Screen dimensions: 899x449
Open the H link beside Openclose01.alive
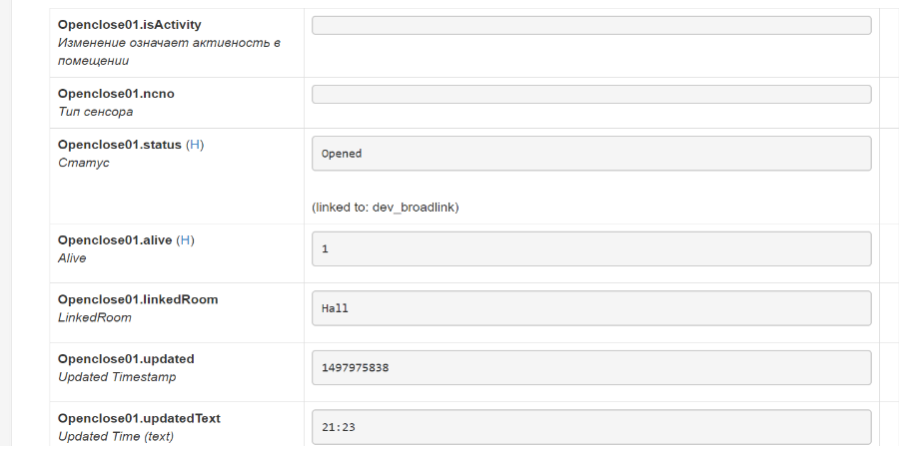point(185,239)
